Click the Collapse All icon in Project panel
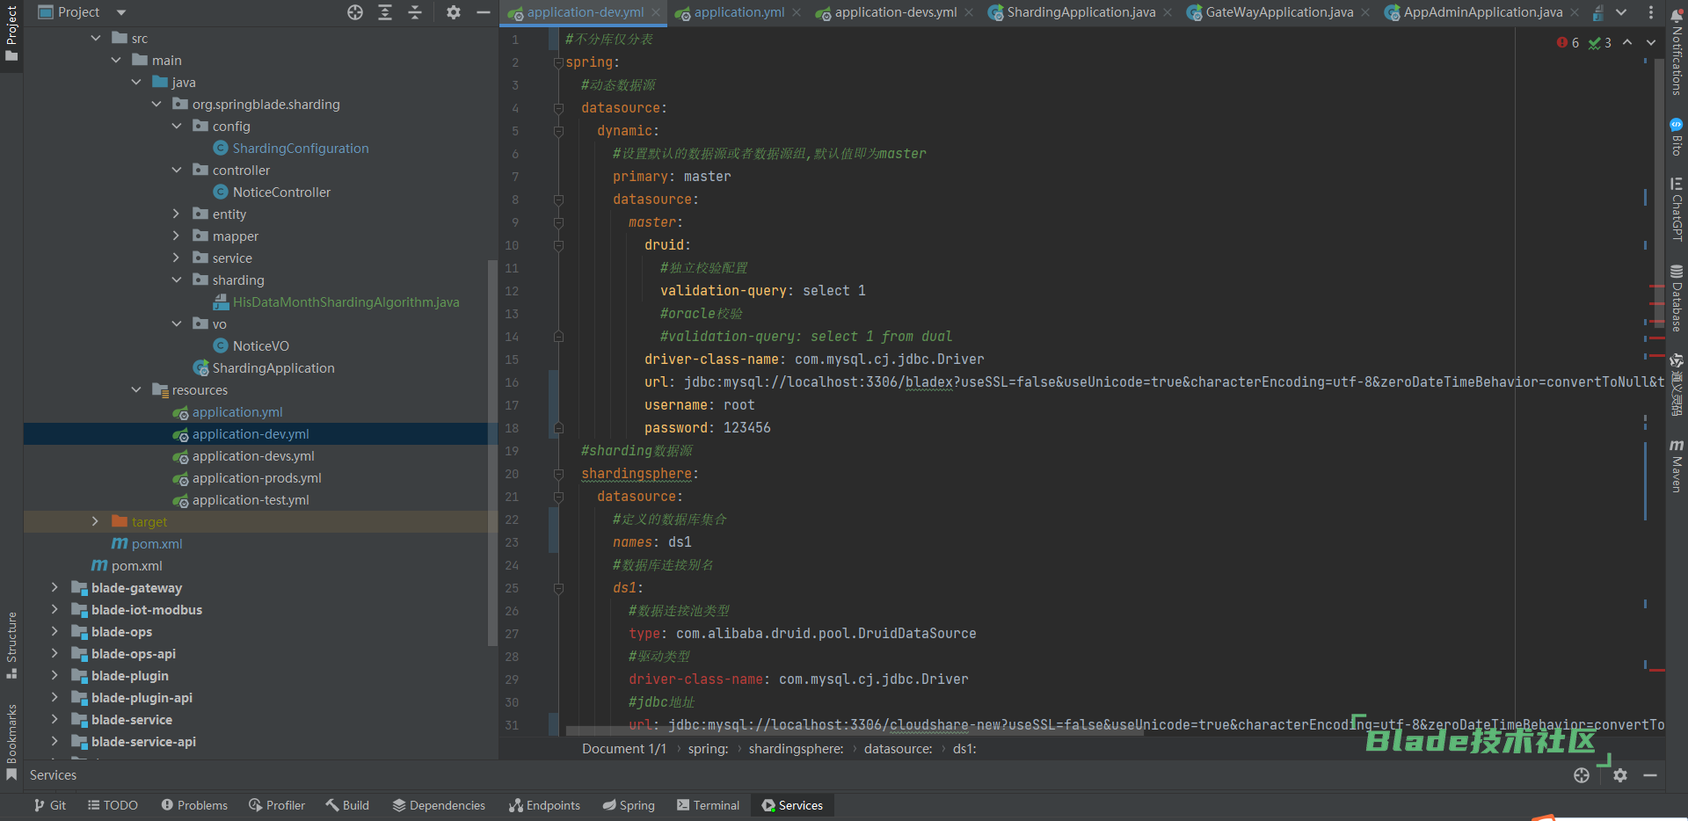The height and width of the screenshot is (821, 1688). click(x=415, y=12)
